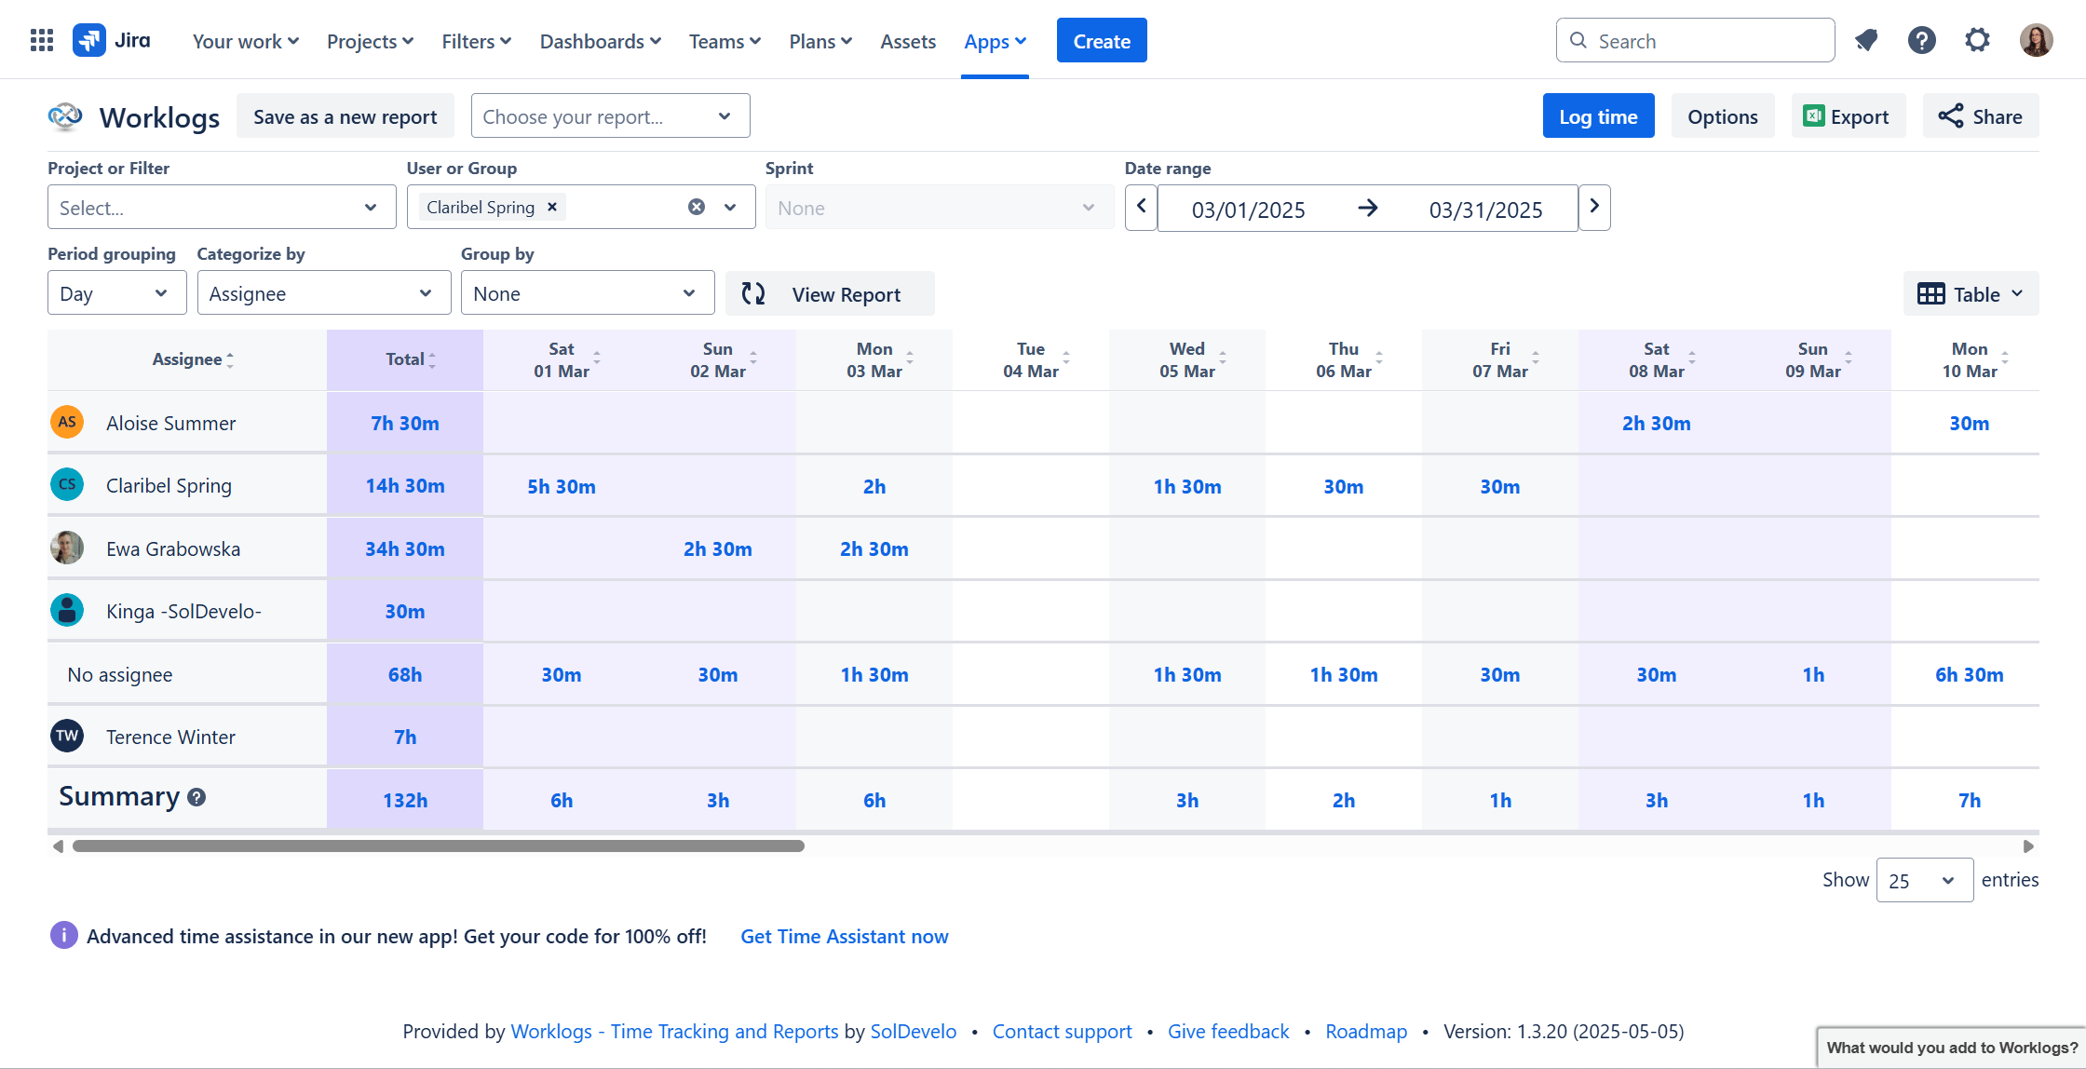This screenshot has height=1069, width=2086.
Task: Click the purple info icon
Action: click(63, 935)
